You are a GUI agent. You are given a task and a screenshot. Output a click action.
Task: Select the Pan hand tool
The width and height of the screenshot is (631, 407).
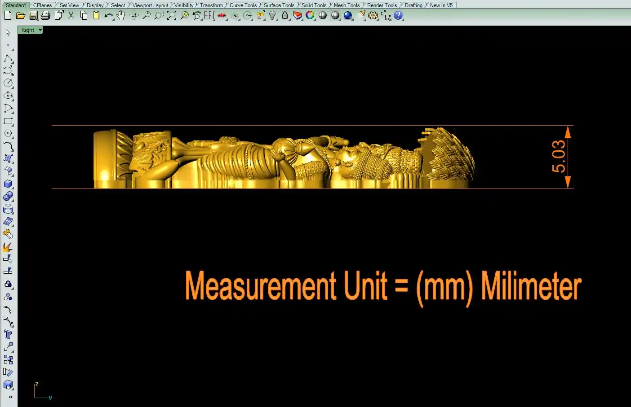point(120,15)
